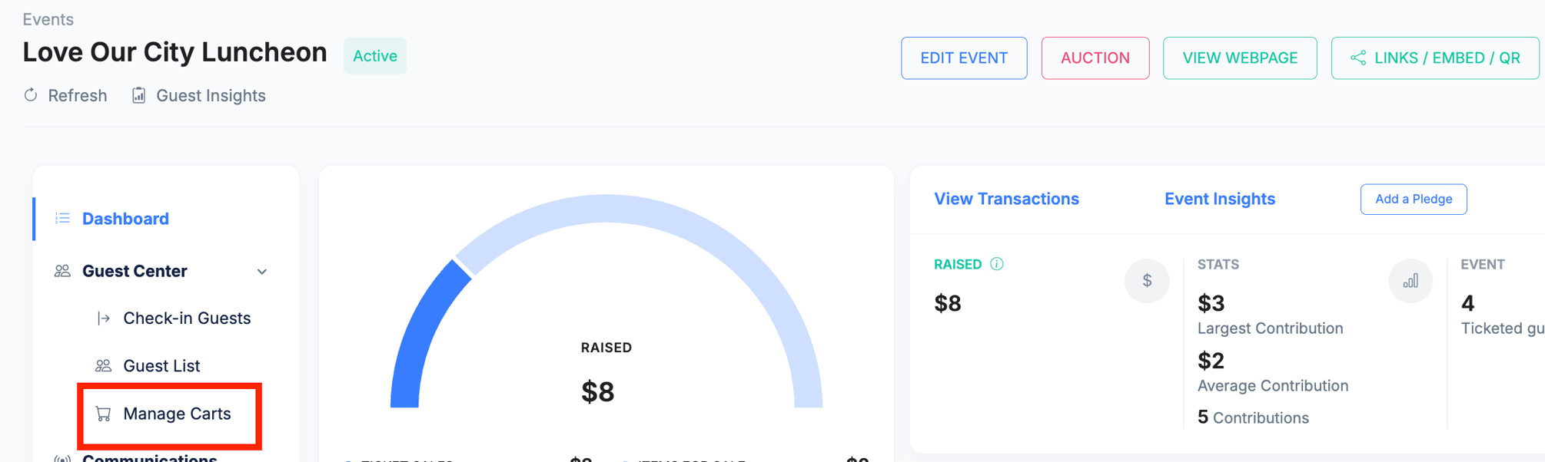Click the share icon in Links button
Image resolution: width=1545 pixels, height=462 pixels.
pyautogui.click(x=1358, y=58)
